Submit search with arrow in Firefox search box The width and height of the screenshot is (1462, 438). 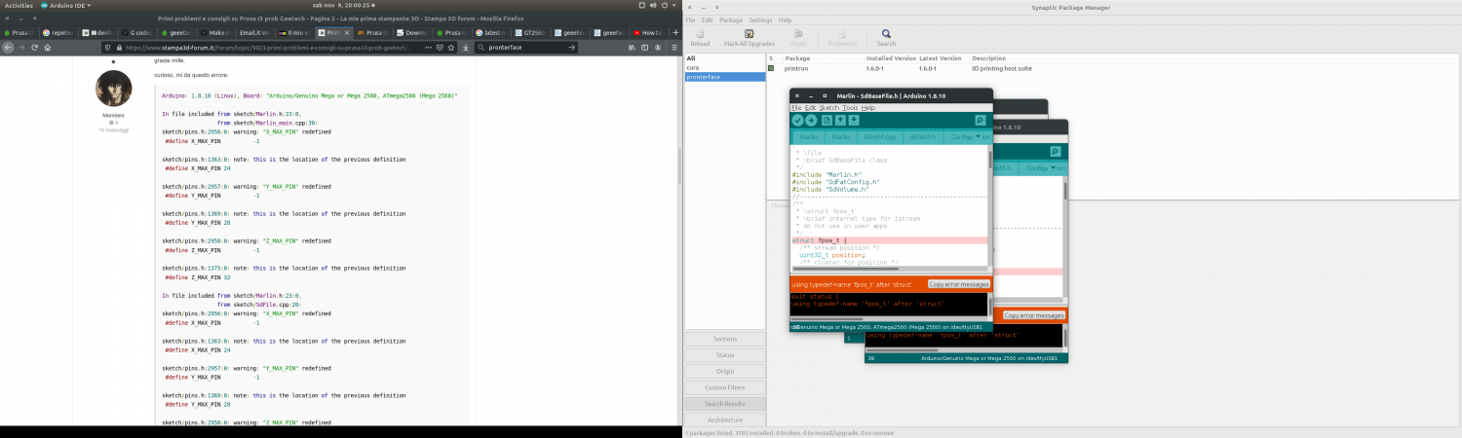pyautogui.click(x=571, y=47)
